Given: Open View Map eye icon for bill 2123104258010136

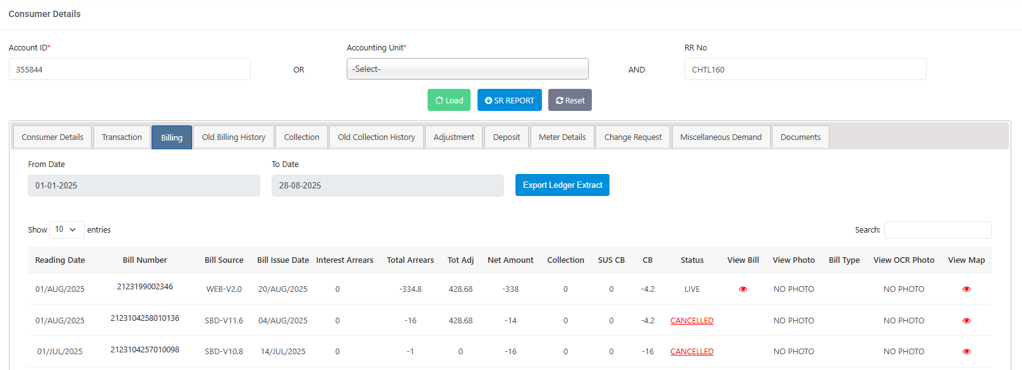Looking at the screenshot, I should tap(966, 321).
